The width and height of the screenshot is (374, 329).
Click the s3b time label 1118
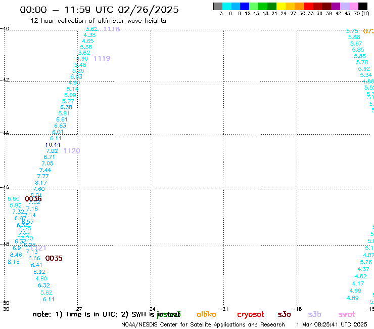[112, 29]
